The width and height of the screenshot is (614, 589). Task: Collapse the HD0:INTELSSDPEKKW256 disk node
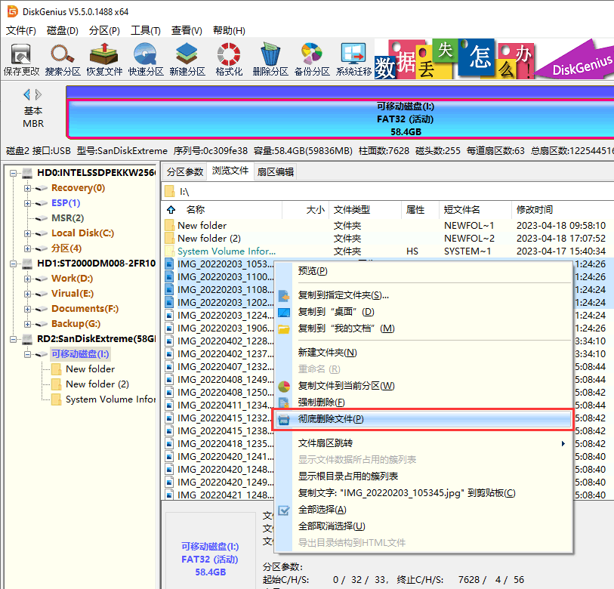13,173
